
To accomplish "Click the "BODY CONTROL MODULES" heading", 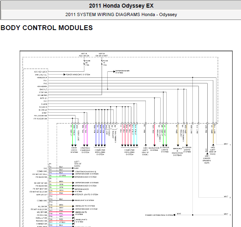I will [x=47, y=28].
